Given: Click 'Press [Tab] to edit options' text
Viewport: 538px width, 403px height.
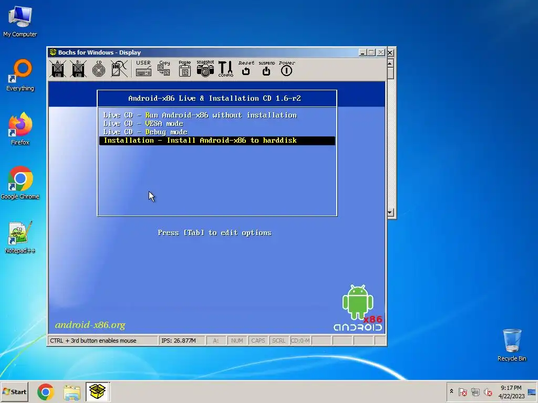Looking at the screenshot, I should (x=214, y=232).
